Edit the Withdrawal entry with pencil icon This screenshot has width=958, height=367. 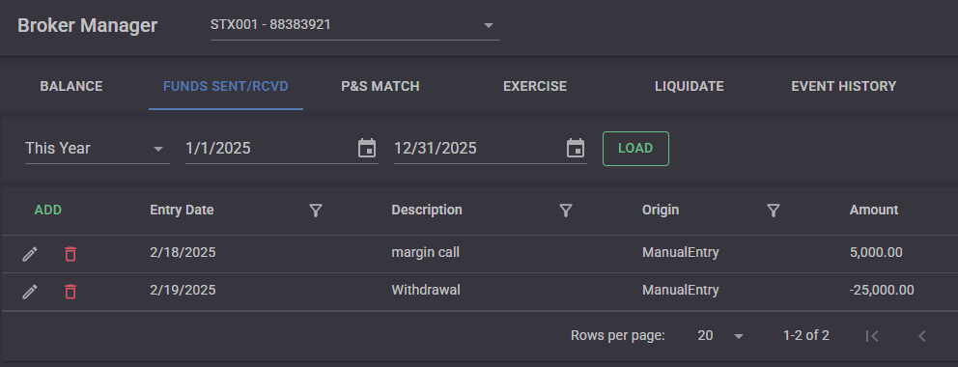coord(29,292)
